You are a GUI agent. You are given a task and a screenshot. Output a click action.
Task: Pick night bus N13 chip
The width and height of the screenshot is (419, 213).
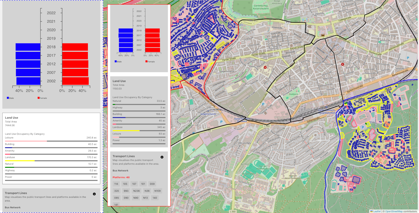click(145, 198)
